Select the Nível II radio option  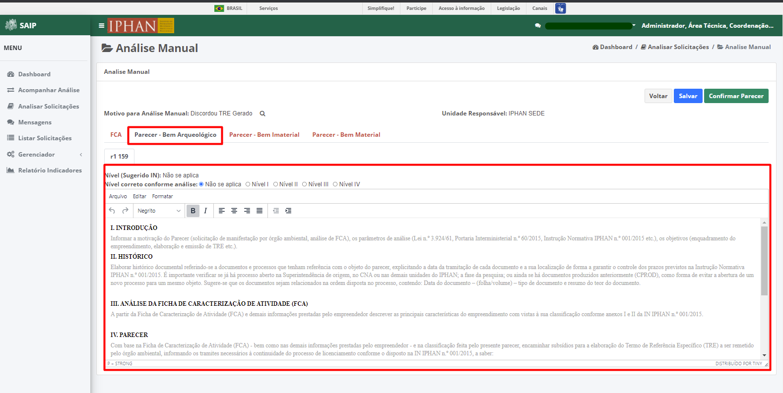275,184
